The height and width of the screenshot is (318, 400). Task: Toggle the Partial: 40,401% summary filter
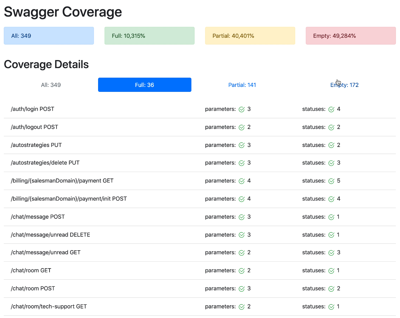[250, 36]
